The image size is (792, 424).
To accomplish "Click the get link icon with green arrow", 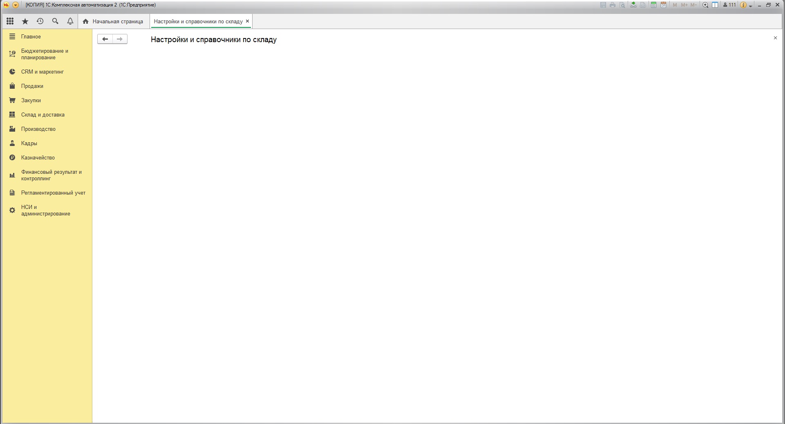I will (x=633, y=5).
